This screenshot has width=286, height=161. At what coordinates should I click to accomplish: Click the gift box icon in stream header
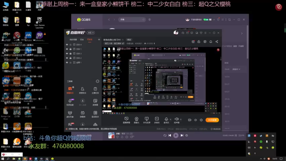(193, 42)
